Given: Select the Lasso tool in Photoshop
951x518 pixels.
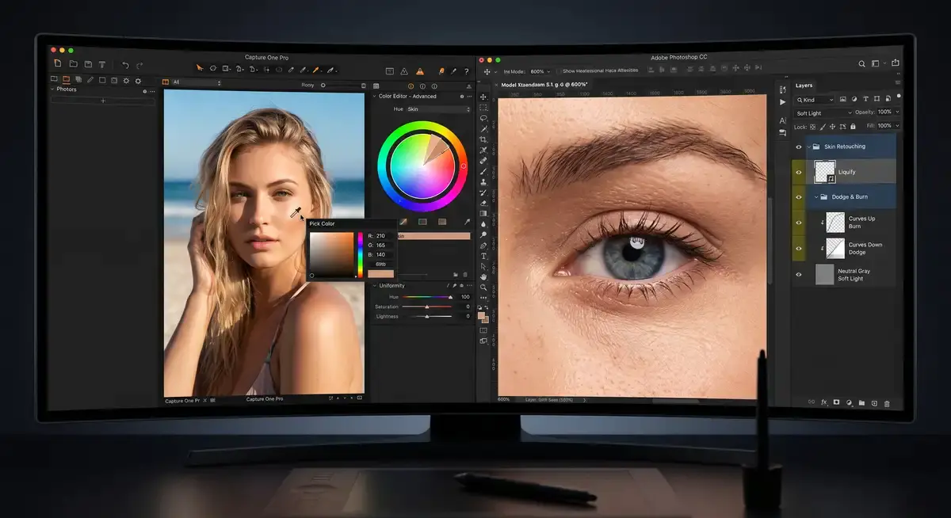Looking at the screenshot, I should (x=483, y=117).
